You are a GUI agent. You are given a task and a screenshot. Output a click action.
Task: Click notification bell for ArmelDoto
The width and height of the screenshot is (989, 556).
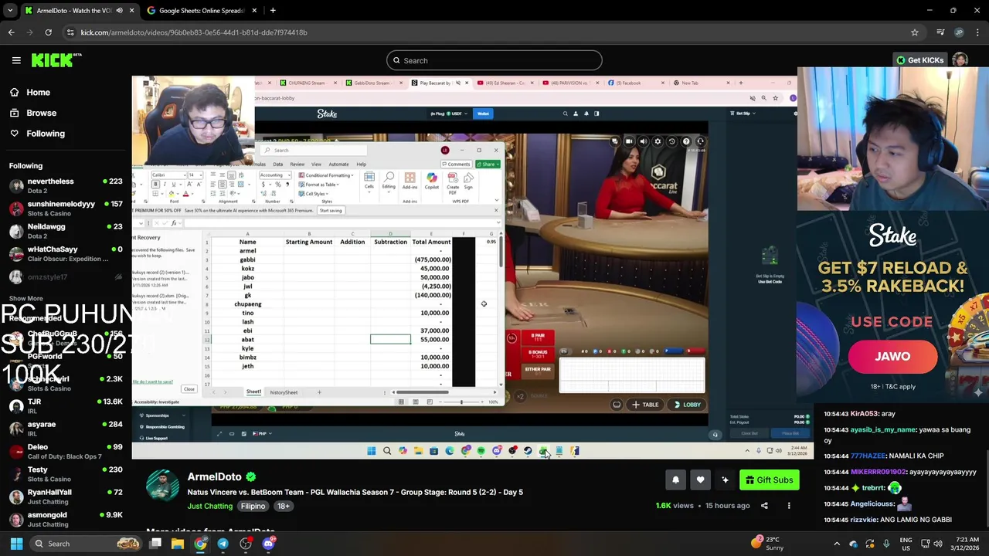point(675,480)
